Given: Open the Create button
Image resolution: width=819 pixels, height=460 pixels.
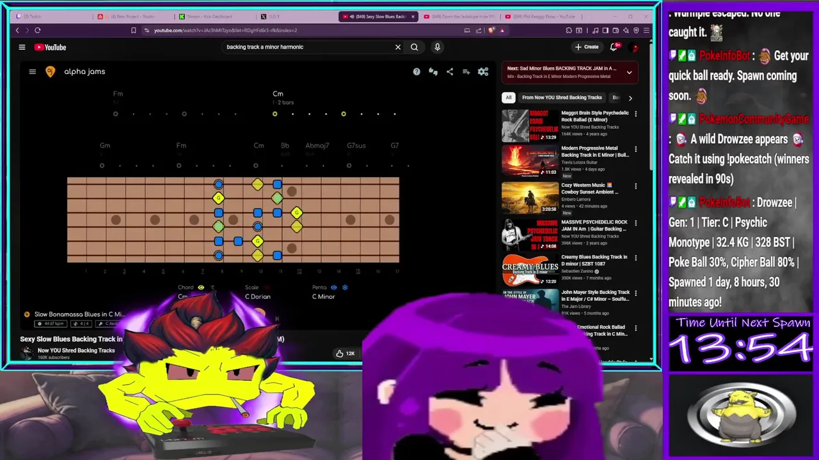Looking at the screenshot, I should tap(587, 47).
